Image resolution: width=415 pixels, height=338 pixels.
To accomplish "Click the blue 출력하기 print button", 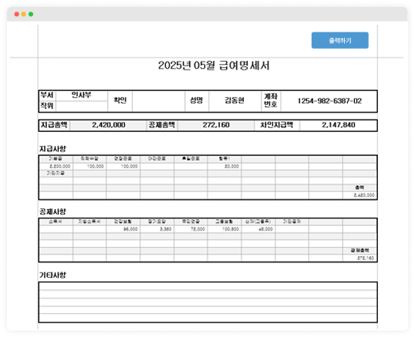I will pyautogui.click(x=339, y=40).
